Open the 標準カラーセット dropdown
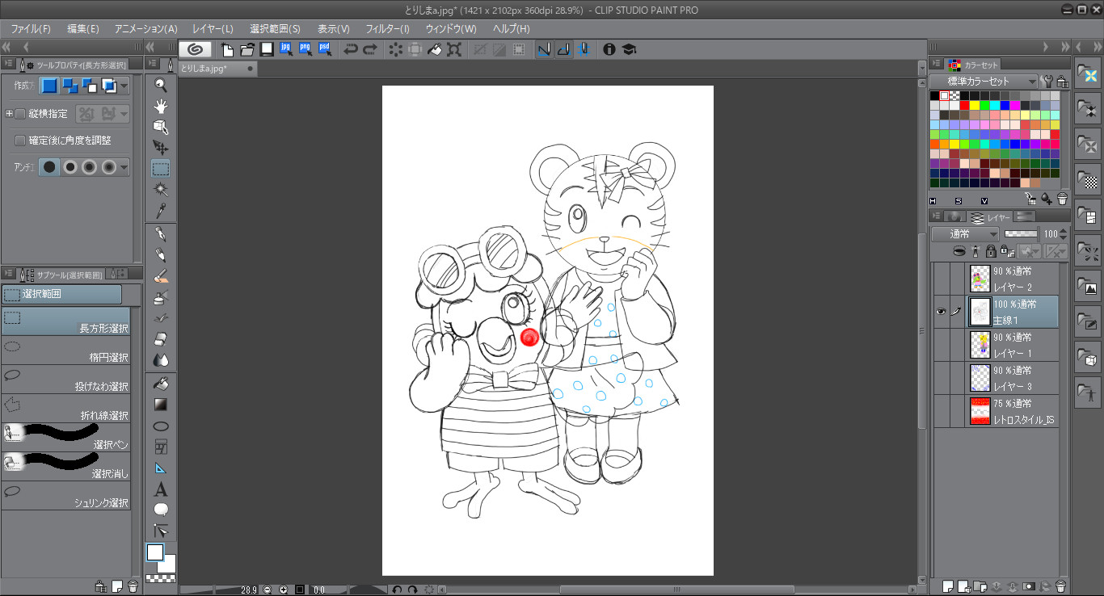1104x596 pixels. [x=984, y=81]
